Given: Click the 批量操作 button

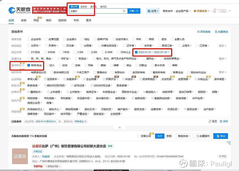Looking at the screenshot, I should [x=203, y=136].
